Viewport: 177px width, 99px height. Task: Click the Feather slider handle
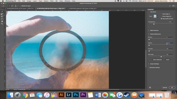pyautogui.click(x=149, y=45)
